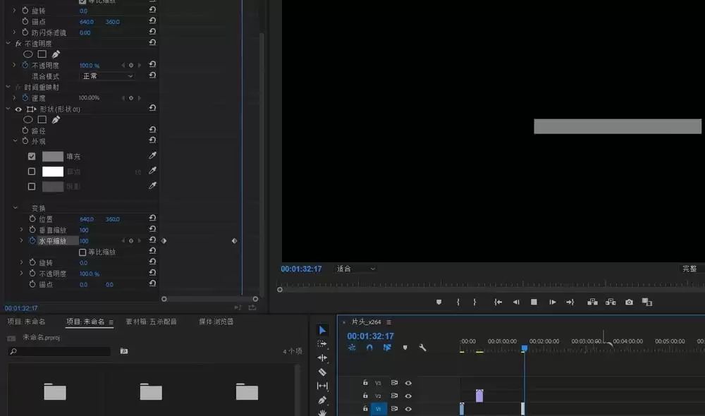Click the Mark In button in program monitor

coord(458,301)
